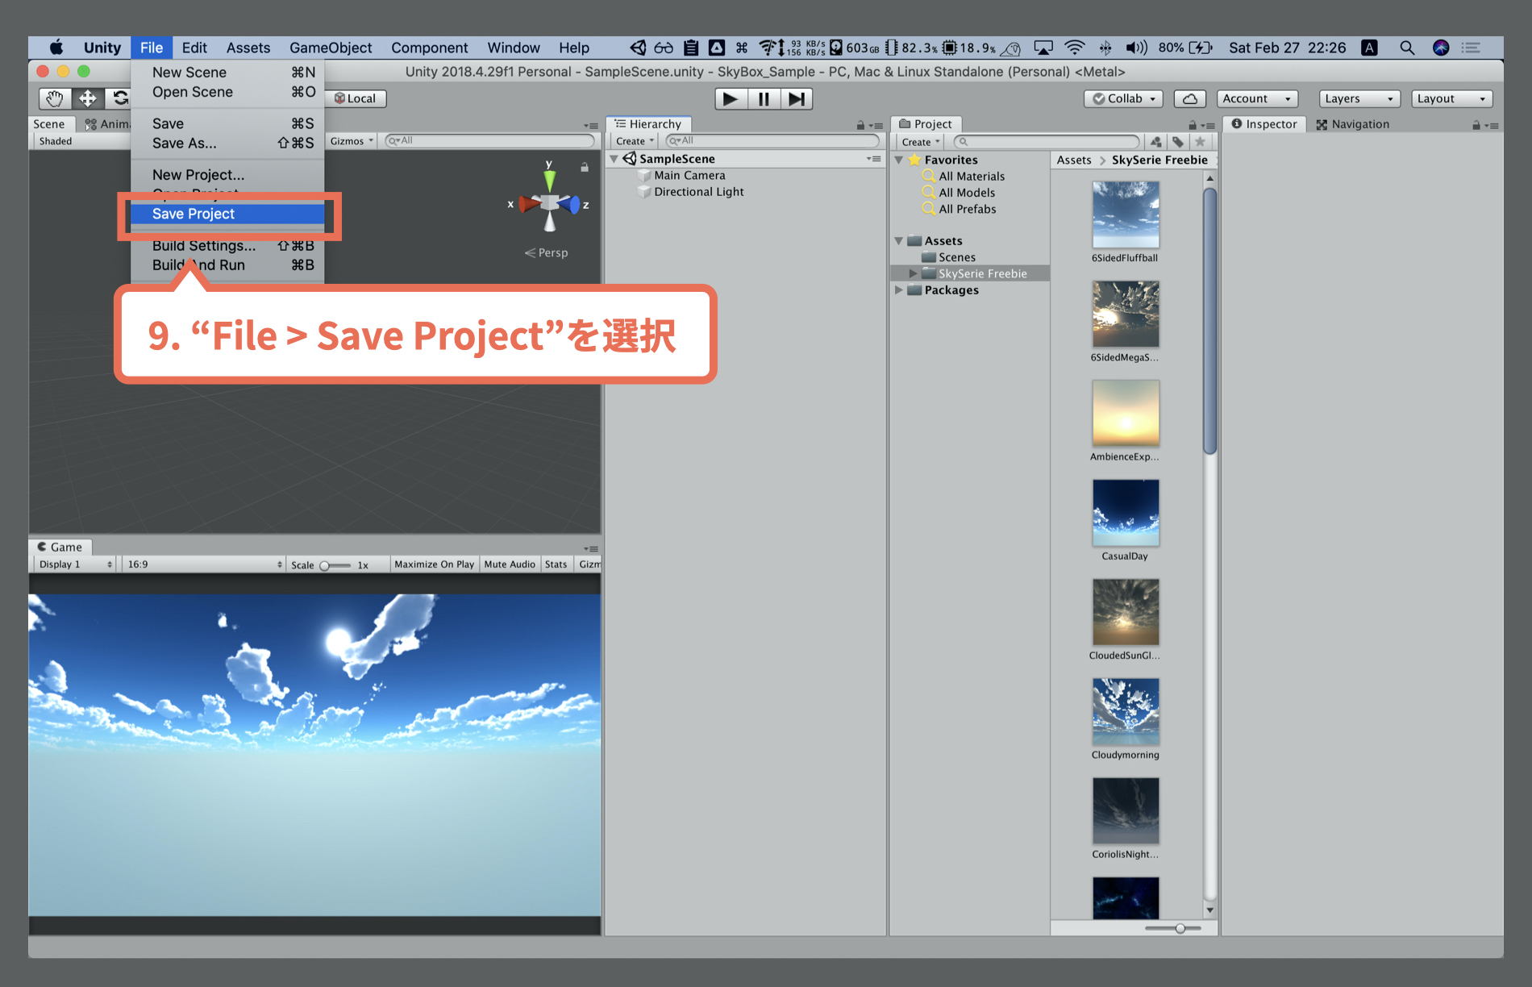The width and height of the screenshot is (1532, 987).
Task: Open Project Create dropdown
Action: coord(920,142)
